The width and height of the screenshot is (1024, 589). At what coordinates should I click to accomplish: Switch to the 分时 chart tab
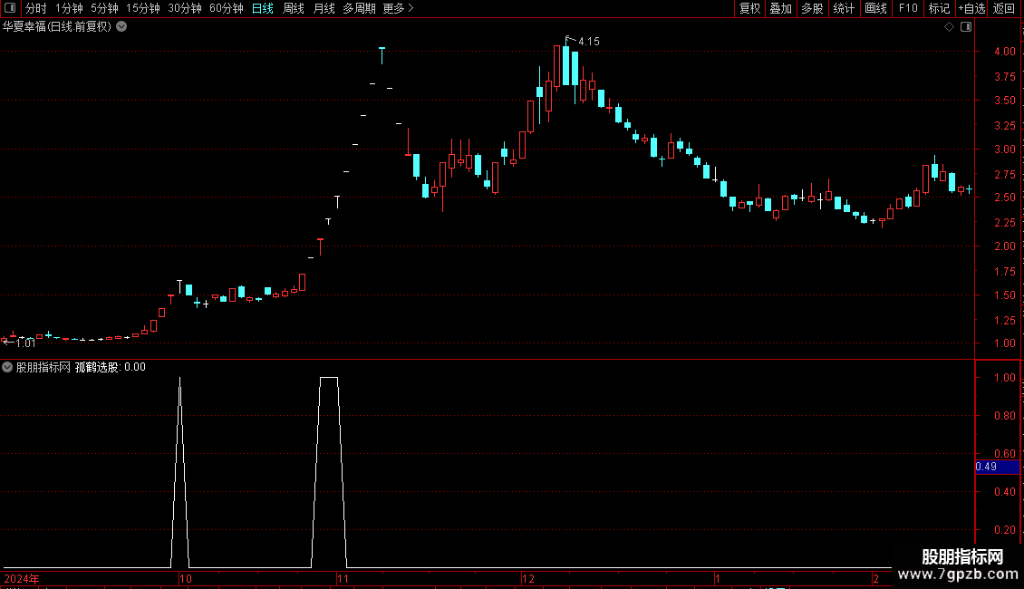coord(36,8)
